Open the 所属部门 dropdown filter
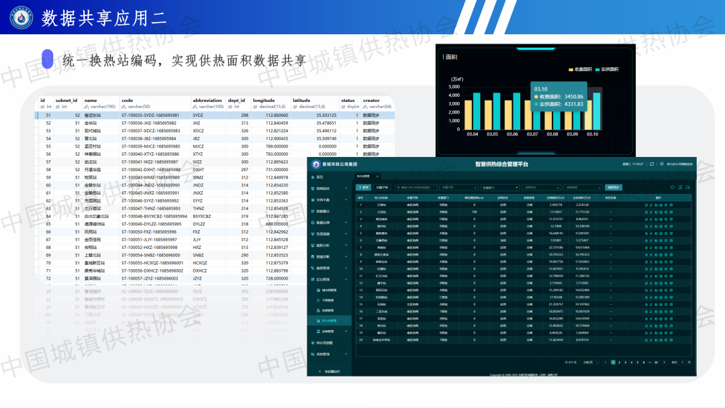The width and height of the screenshot is (725, 408). (501, 188)
